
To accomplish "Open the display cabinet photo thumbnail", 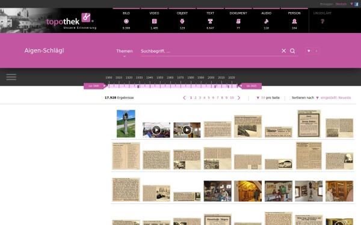I will coord(339,191).
